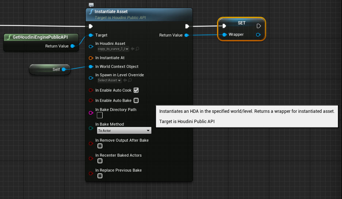Click the SET node output execution pin
The height and width of the screenshot is (199, 342).
click(x=259, y=26)
